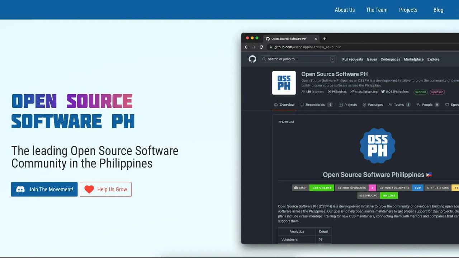This screenshot has width=459, height=258.
Task: Click the Help Us Grow button
Action: point(106,189)
